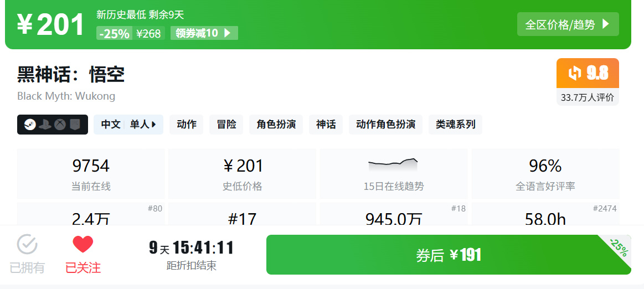Click 新历史最低 剩余9天 label
This screenshot has height=289, width=644.
[x=140, y=15]
